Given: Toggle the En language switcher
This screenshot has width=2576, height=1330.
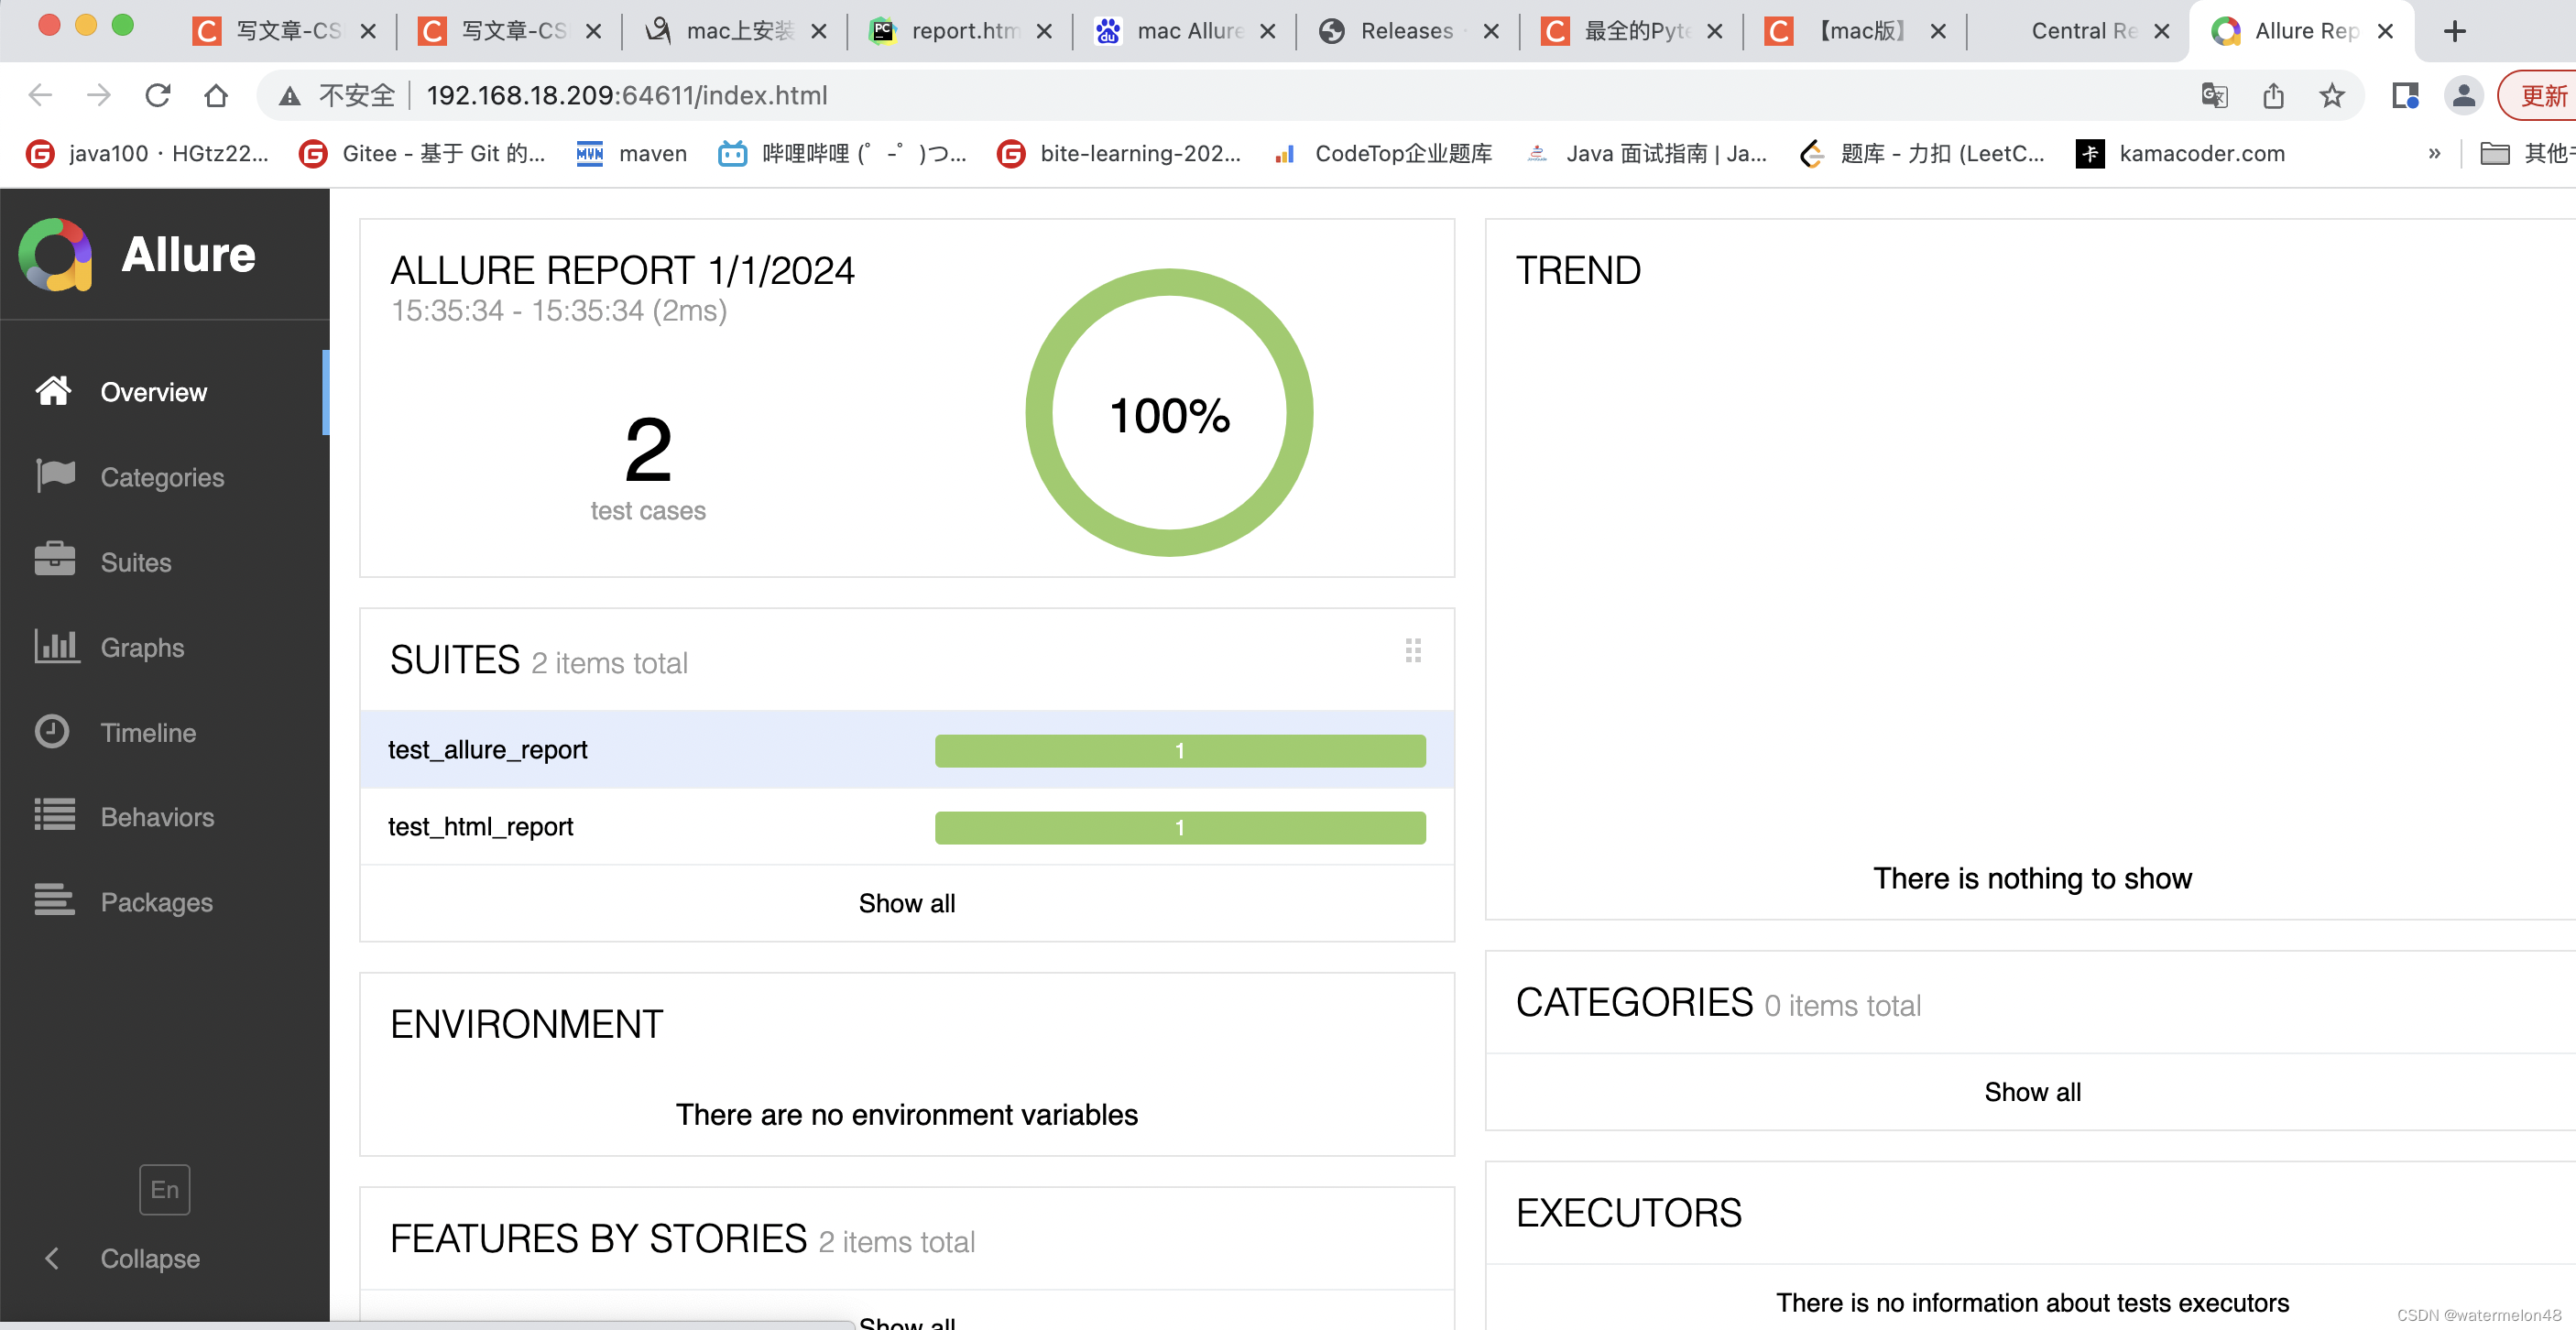Looking at the screenshot, I should click(164, 1189).
